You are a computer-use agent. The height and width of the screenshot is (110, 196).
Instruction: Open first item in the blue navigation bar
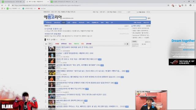coord(49,23)
